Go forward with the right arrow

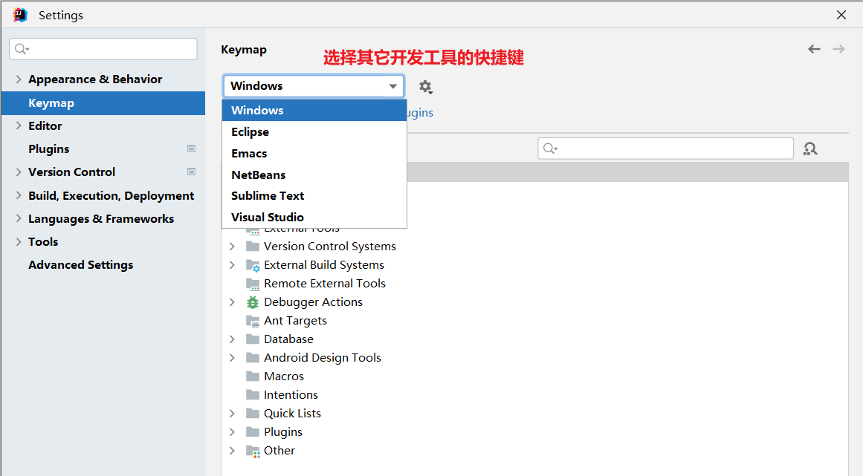(x=838, y=49)
